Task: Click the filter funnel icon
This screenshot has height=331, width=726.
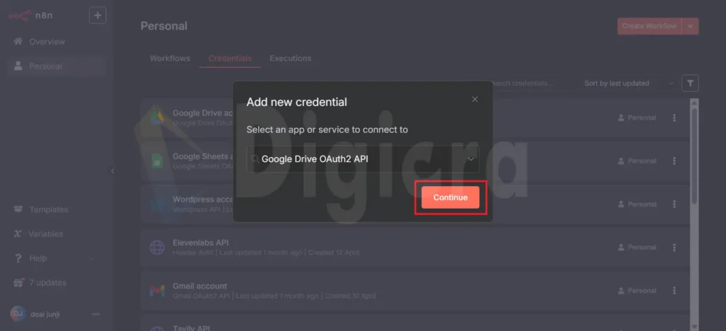Action: coord(690,83)
